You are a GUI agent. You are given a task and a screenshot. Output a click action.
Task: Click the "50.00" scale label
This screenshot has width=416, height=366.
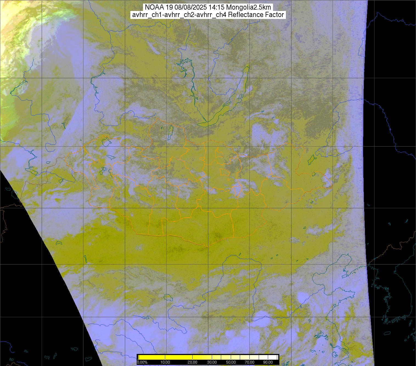[231, 362]
